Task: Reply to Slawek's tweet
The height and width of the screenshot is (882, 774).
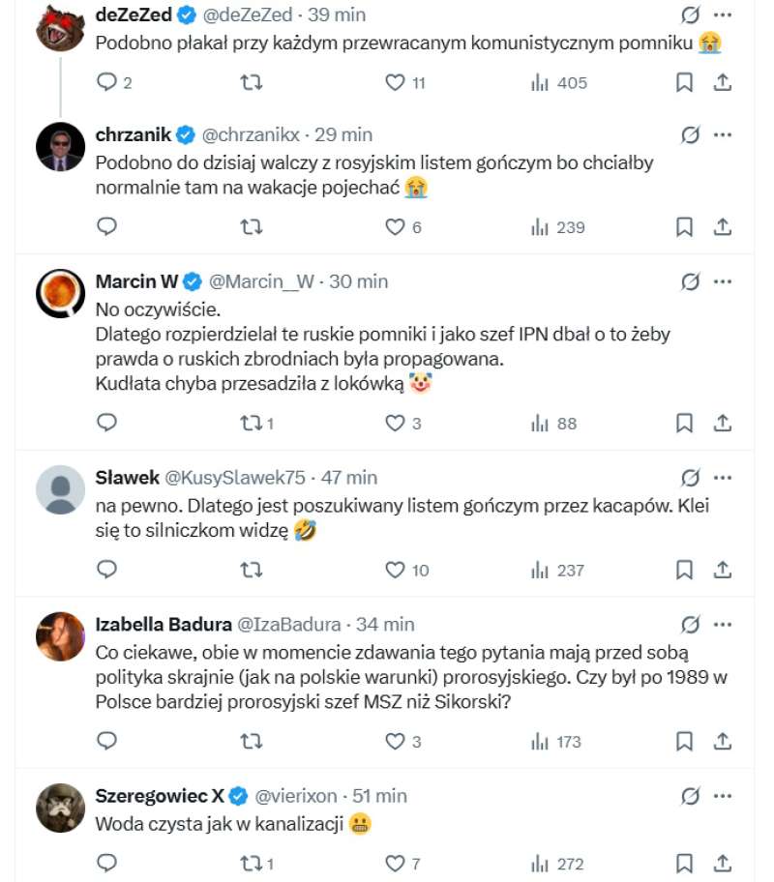Action: coord(107,570)
